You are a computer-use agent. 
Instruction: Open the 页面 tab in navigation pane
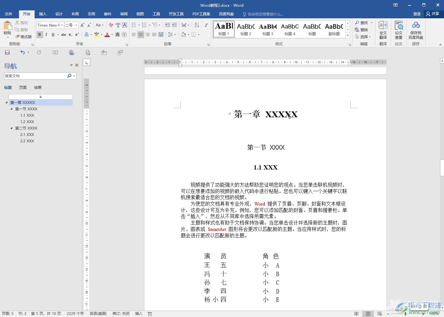23,88
